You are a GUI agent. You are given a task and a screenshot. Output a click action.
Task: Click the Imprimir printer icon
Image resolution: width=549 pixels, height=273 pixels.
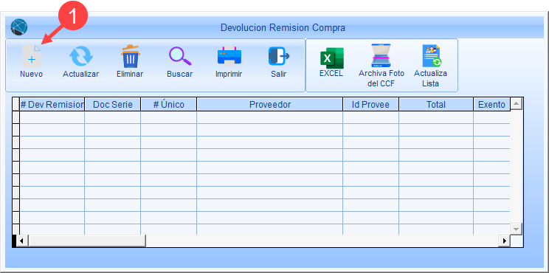[229, 56]
